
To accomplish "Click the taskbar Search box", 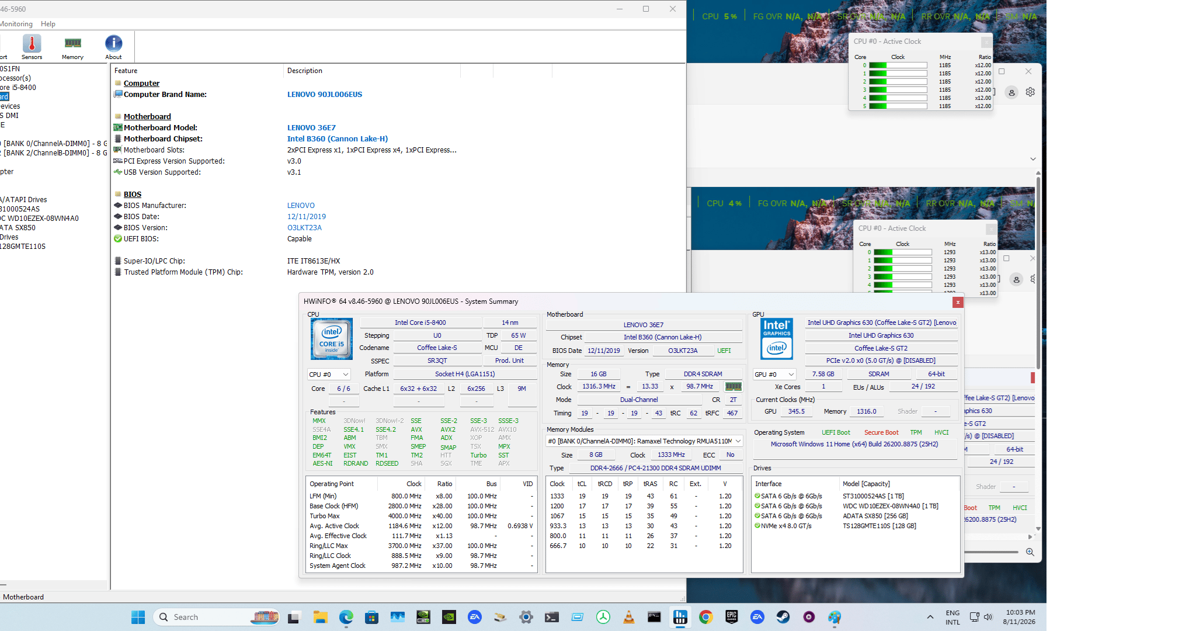I will [216, 617].
